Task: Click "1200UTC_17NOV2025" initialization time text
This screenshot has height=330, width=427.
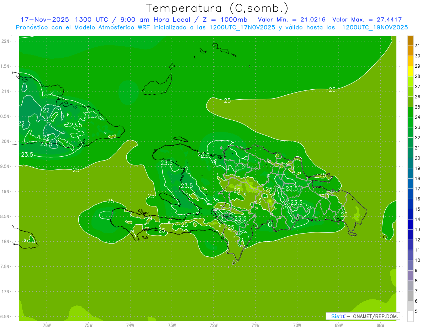Action: 242,27
